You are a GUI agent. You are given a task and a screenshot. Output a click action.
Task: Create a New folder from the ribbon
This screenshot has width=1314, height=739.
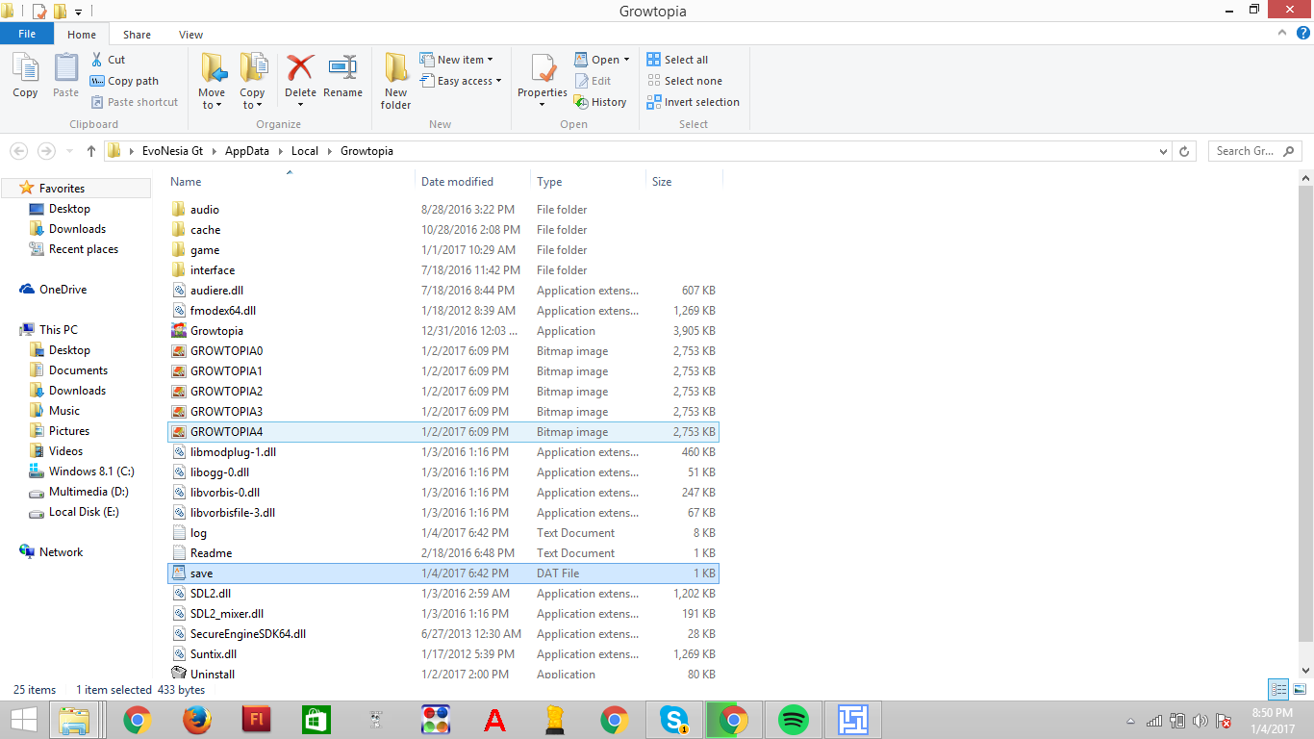pyautogui.click(x=395, y=81)
